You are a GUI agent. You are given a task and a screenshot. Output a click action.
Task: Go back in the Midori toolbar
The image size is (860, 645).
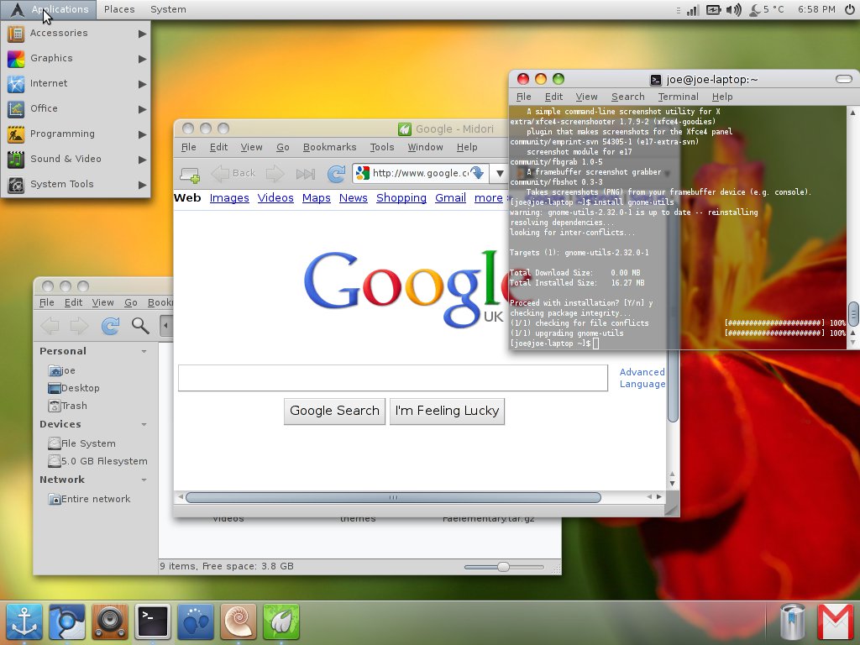point(233,174)
